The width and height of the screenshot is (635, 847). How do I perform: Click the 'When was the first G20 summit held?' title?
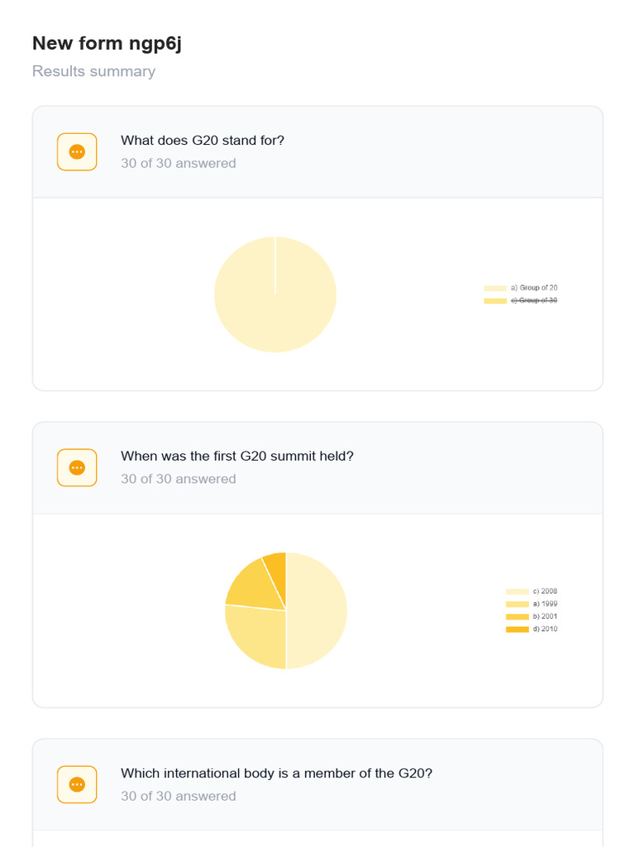[237, 456]
